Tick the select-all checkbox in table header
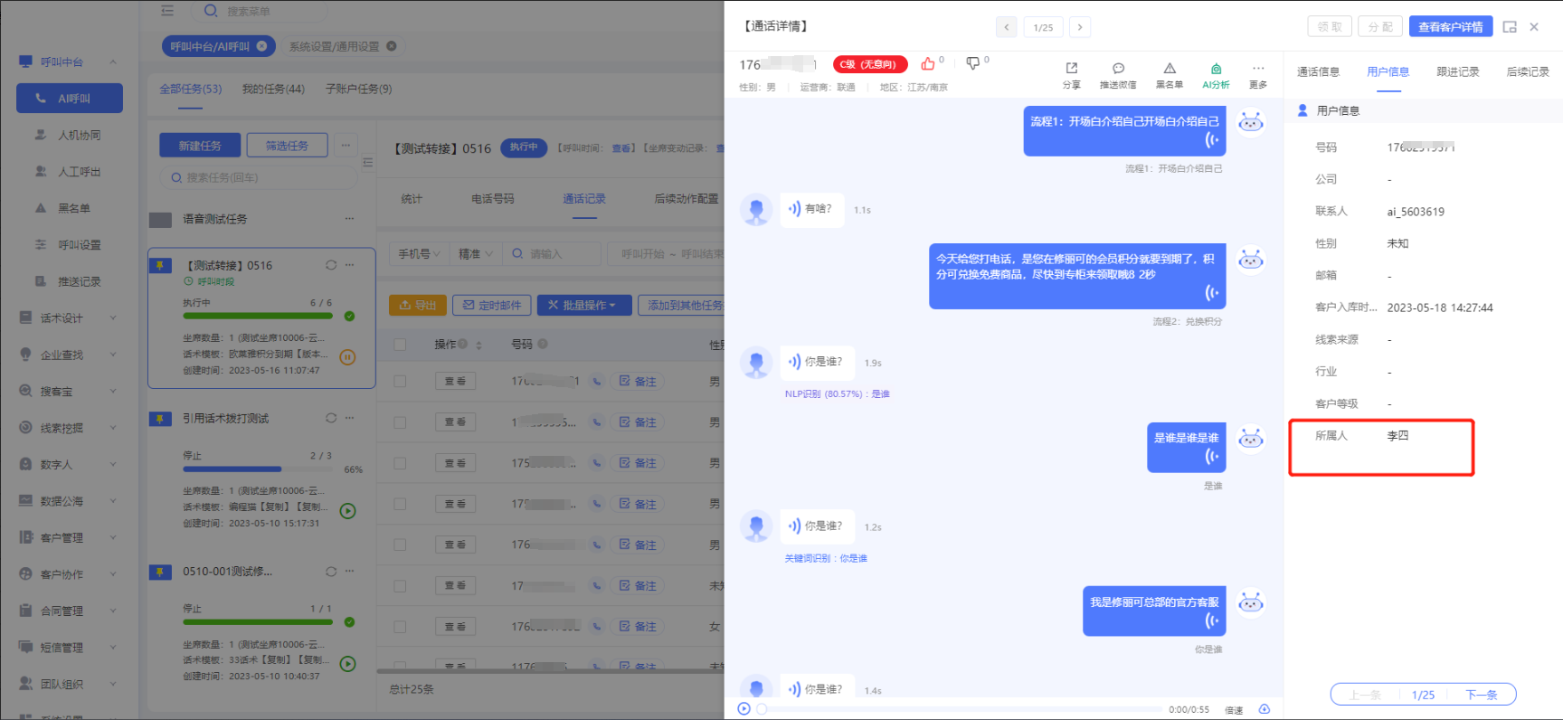 coord(400,345)
